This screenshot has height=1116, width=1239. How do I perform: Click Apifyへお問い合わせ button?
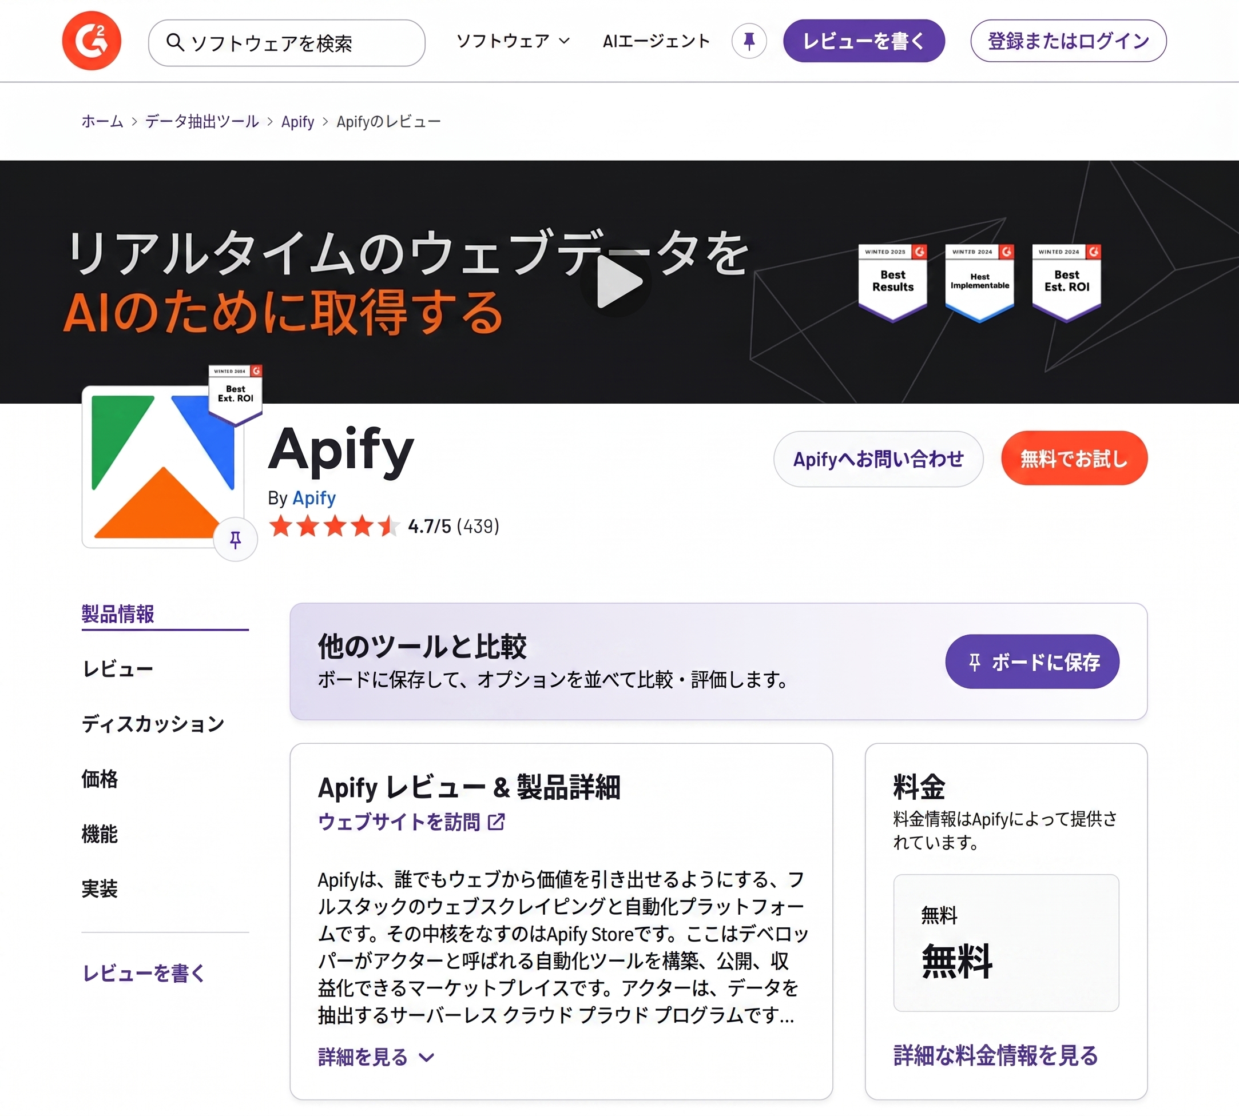click(879, 459)
